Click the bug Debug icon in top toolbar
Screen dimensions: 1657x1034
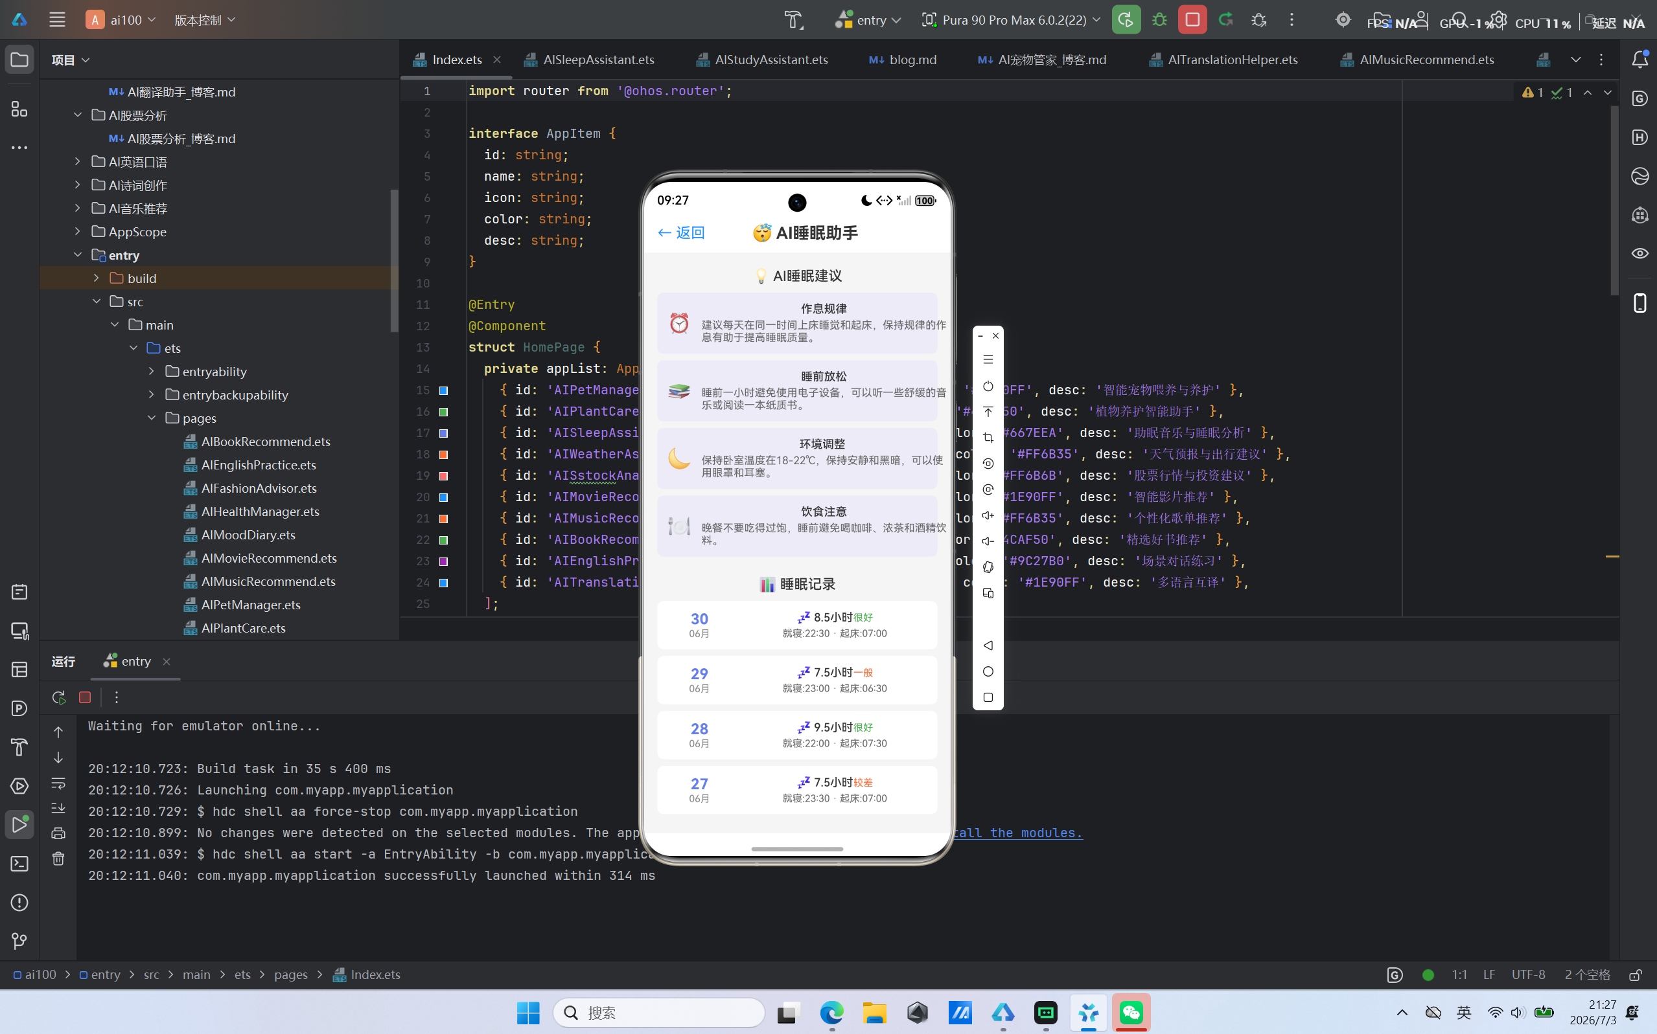pyautogui.click(x=1159, y=20)
